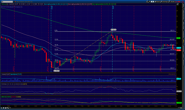Screen dimensions: 185x110
Task: Click the 61.8% Fibonacci level label
Action: tap(56, 54)
